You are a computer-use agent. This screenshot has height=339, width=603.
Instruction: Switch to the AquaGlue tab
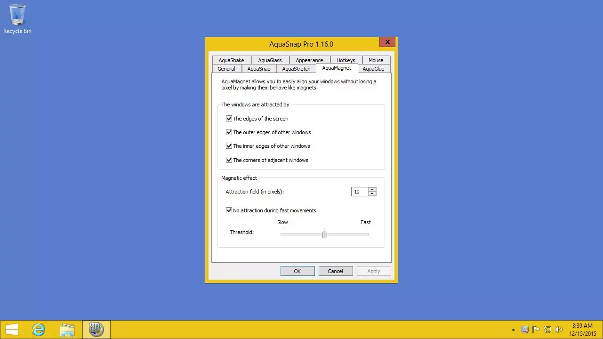point(374,69)
